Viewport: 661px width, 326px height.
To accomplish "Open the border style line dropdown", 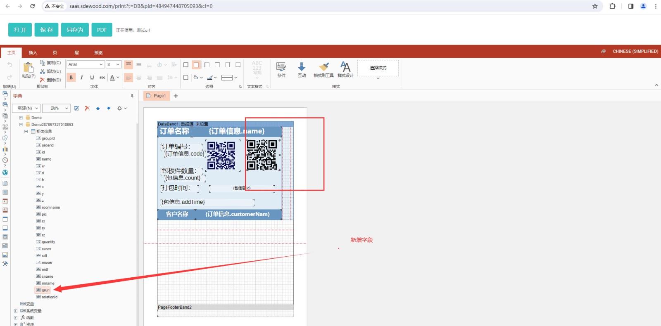I will [x=229, y=77].
